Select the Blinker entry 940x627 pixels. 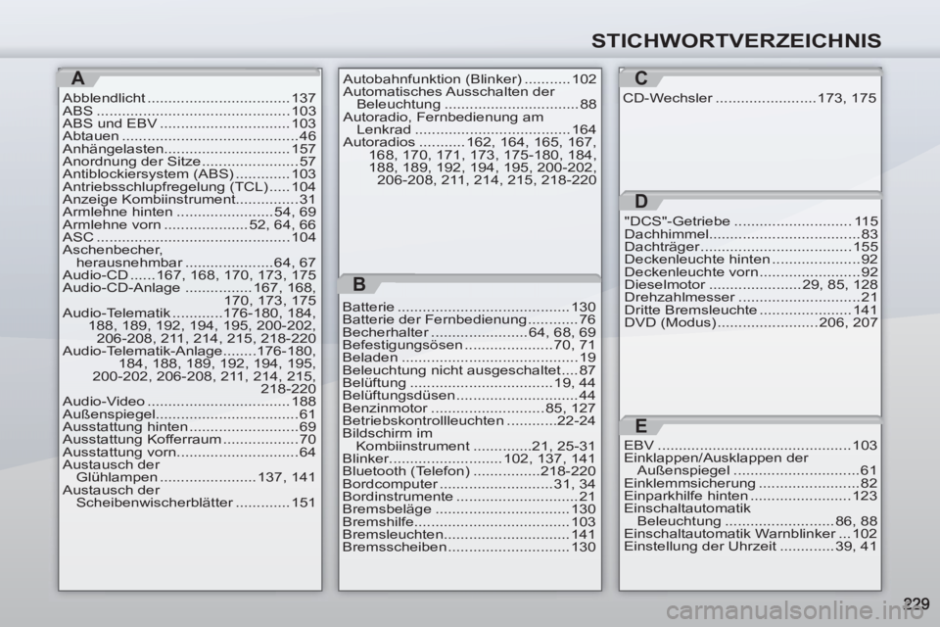(469, 459)
